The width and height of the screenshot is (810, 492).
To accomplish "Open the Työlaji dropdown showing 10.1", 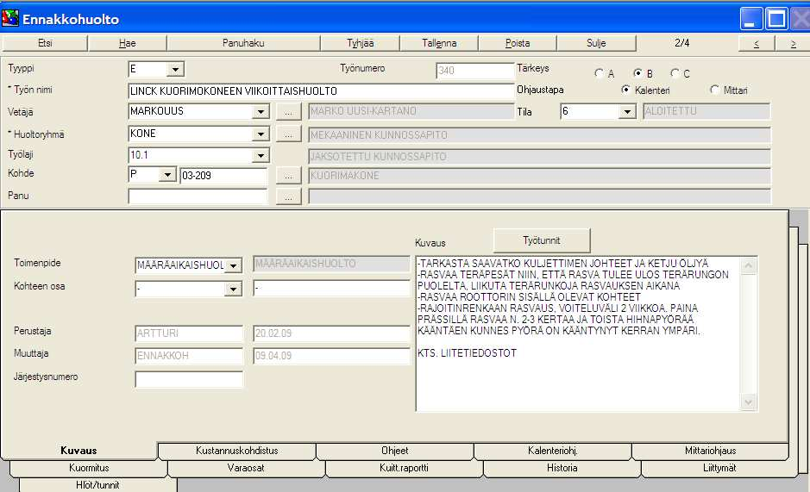I will (x=261, y=155).
